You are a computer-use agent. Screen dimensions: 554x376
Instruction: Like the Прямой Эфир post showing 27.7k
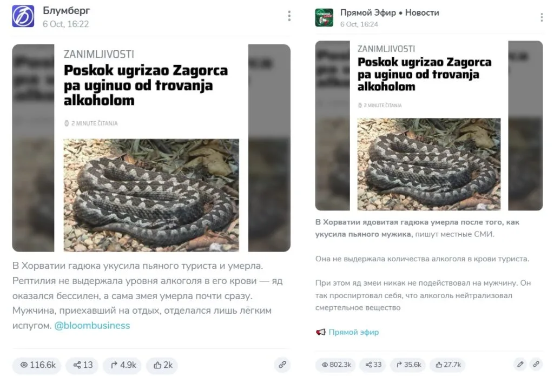(x=447, y=364)
